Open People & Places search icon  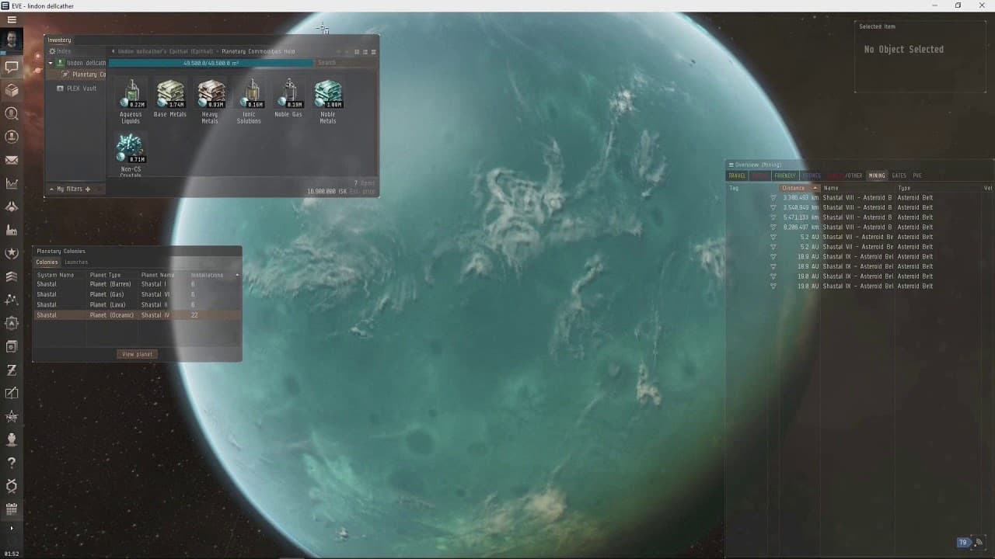tap(12, 113)
